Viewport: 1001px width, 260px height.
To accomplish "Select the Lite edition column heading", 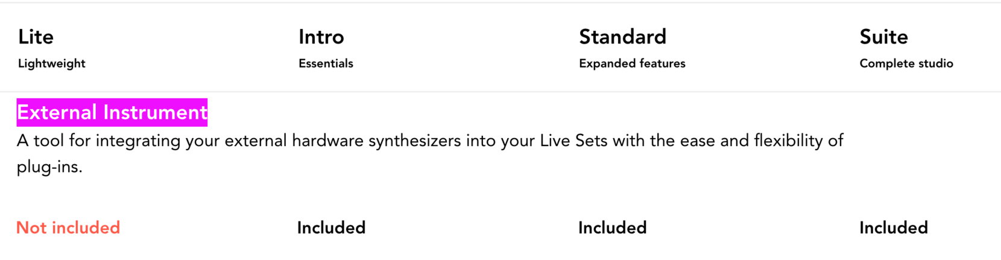I will (36, 37).
